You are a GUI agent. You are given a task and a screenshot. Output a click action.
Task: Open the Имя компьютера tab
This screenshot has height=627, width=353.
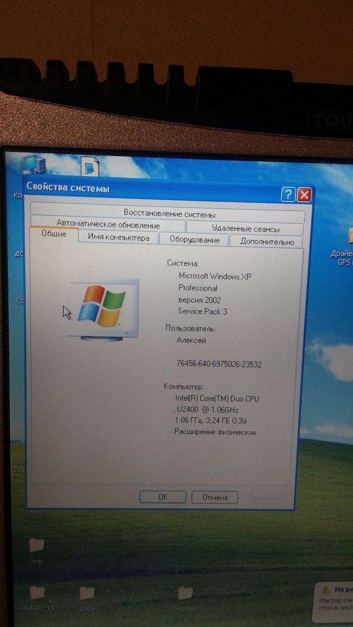pyautogui.click(x=119, y=238)
